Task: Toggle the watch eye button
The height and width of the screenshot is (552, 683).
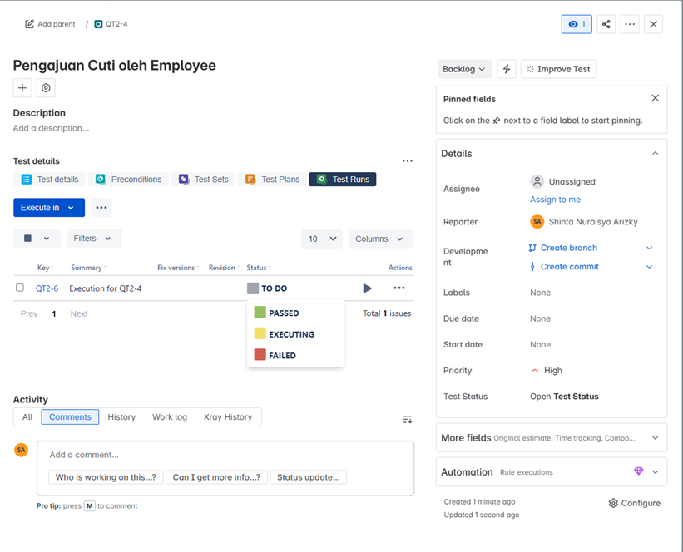Action: 577,24
